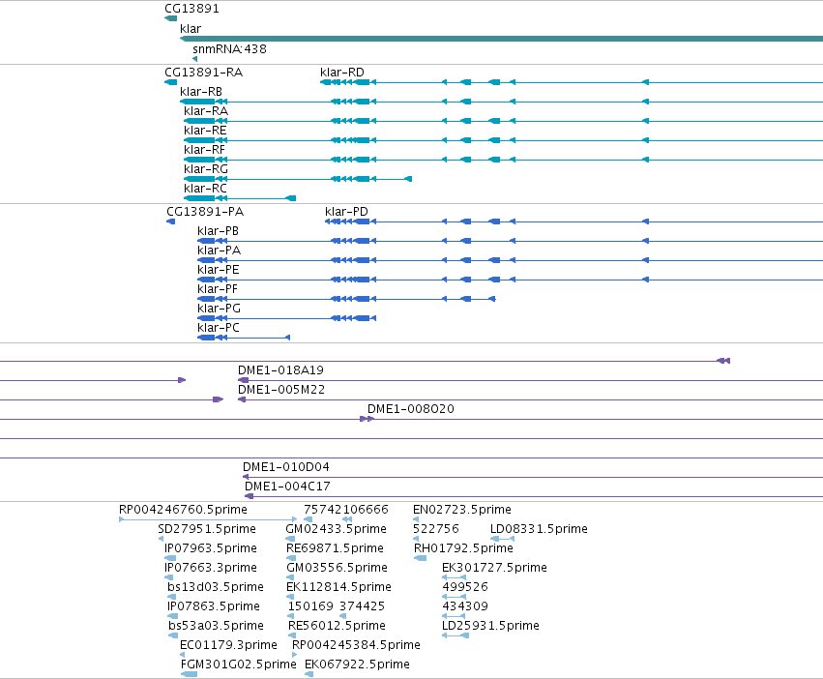The height and width of the screenshot is (679, 823).
Task: Select the klar-RC transcript line
Action: coord(240,198)
